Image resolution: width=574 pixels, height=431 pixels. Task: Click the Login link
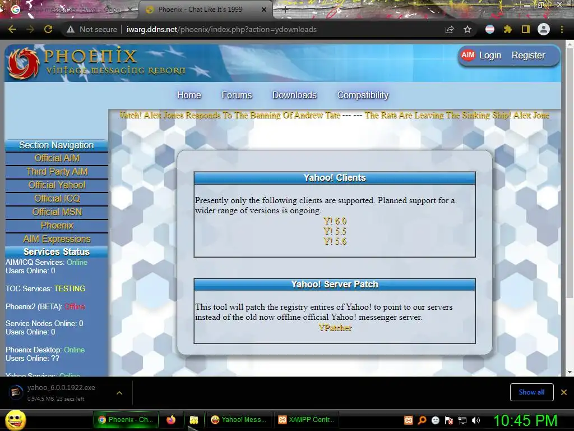click(x=490, y=56)
